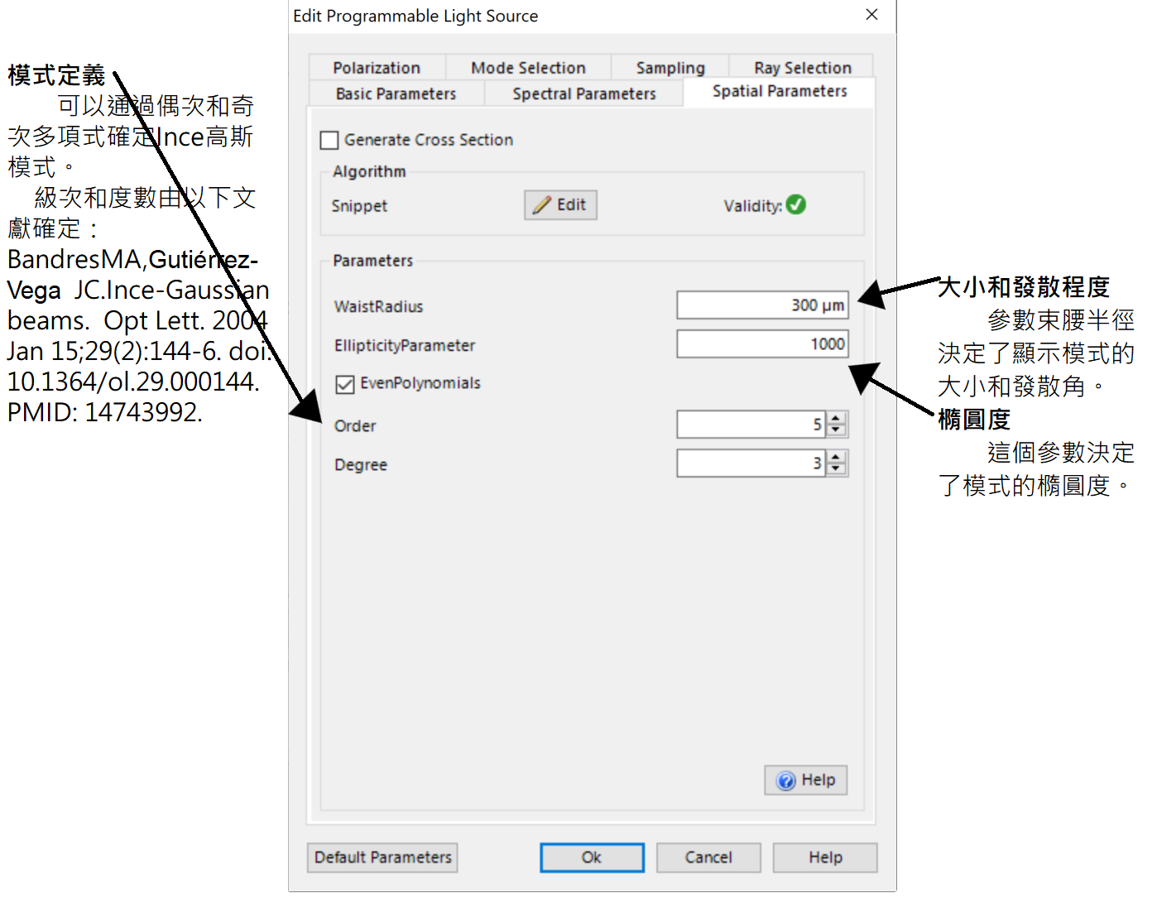Go to the Ray Selection tab
Viewport: 1157px width, 917px height.
point(802,68)
